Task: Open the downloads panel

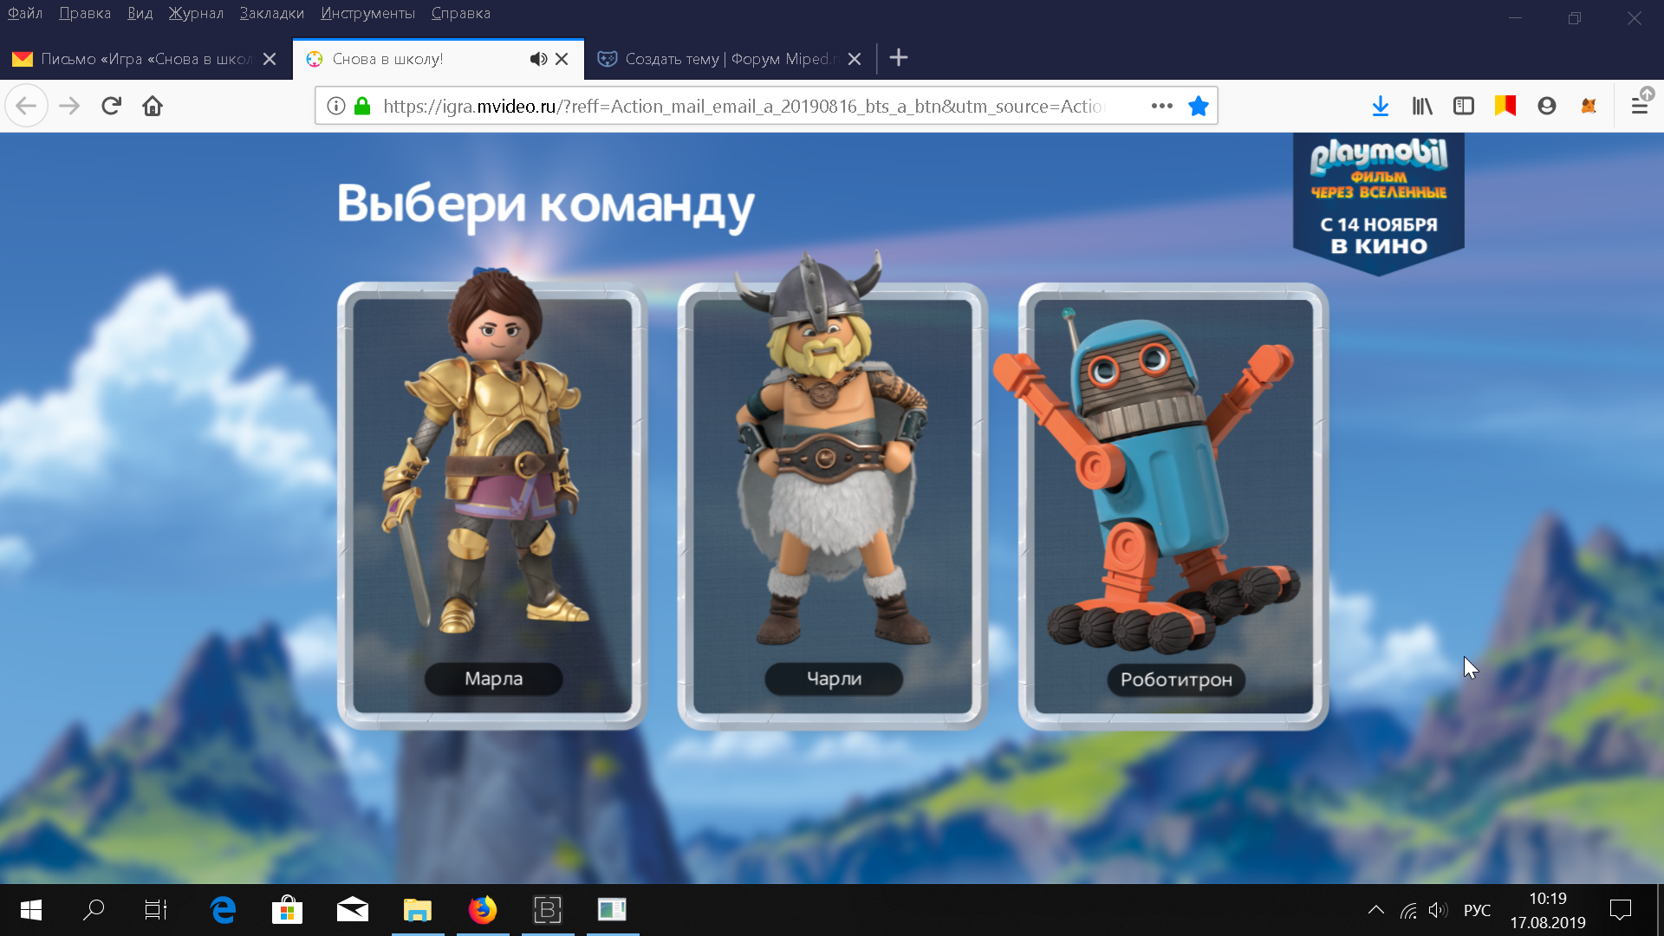Action: [x=1381, y=106]
